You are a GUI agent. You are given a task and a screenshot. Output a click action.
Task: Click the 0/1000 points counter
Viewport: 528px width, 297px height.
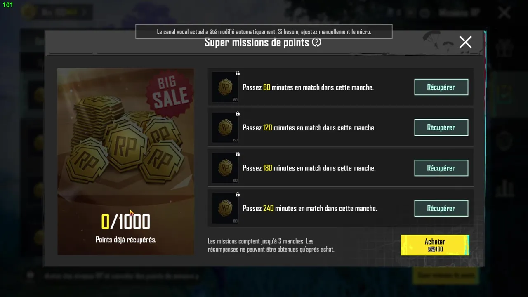pos(125,222)
